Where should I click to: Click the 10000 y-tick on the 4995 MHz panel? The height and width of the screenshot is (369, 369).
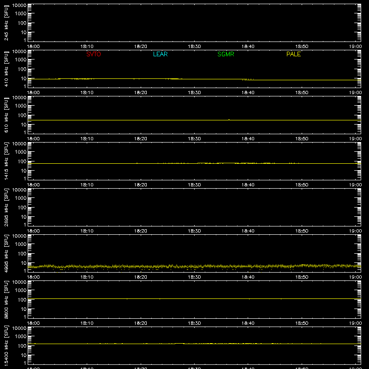[19, 236]
